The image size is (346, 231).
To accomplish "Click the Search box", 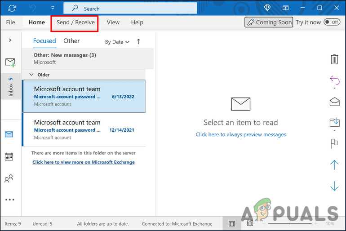I will click(130, 9).
